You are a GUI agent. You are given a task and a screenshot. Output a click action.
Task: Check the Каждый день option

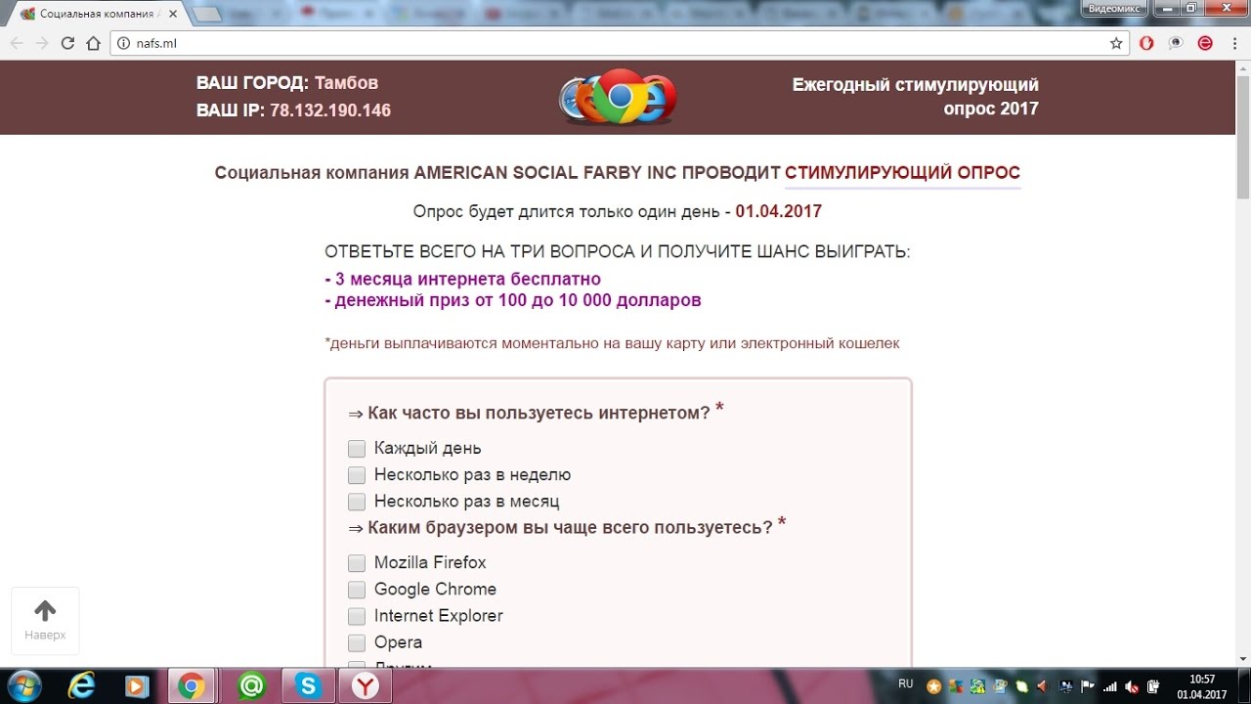click(357, 449)
